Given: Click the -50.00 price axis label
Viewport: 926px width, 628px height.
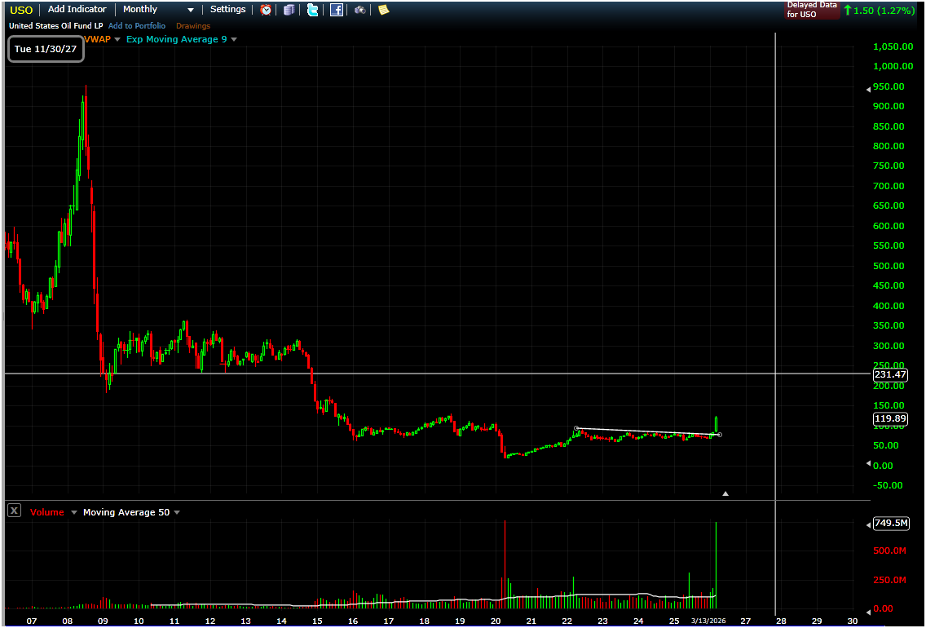Looking at the screenshot, I should coord(889,485).
